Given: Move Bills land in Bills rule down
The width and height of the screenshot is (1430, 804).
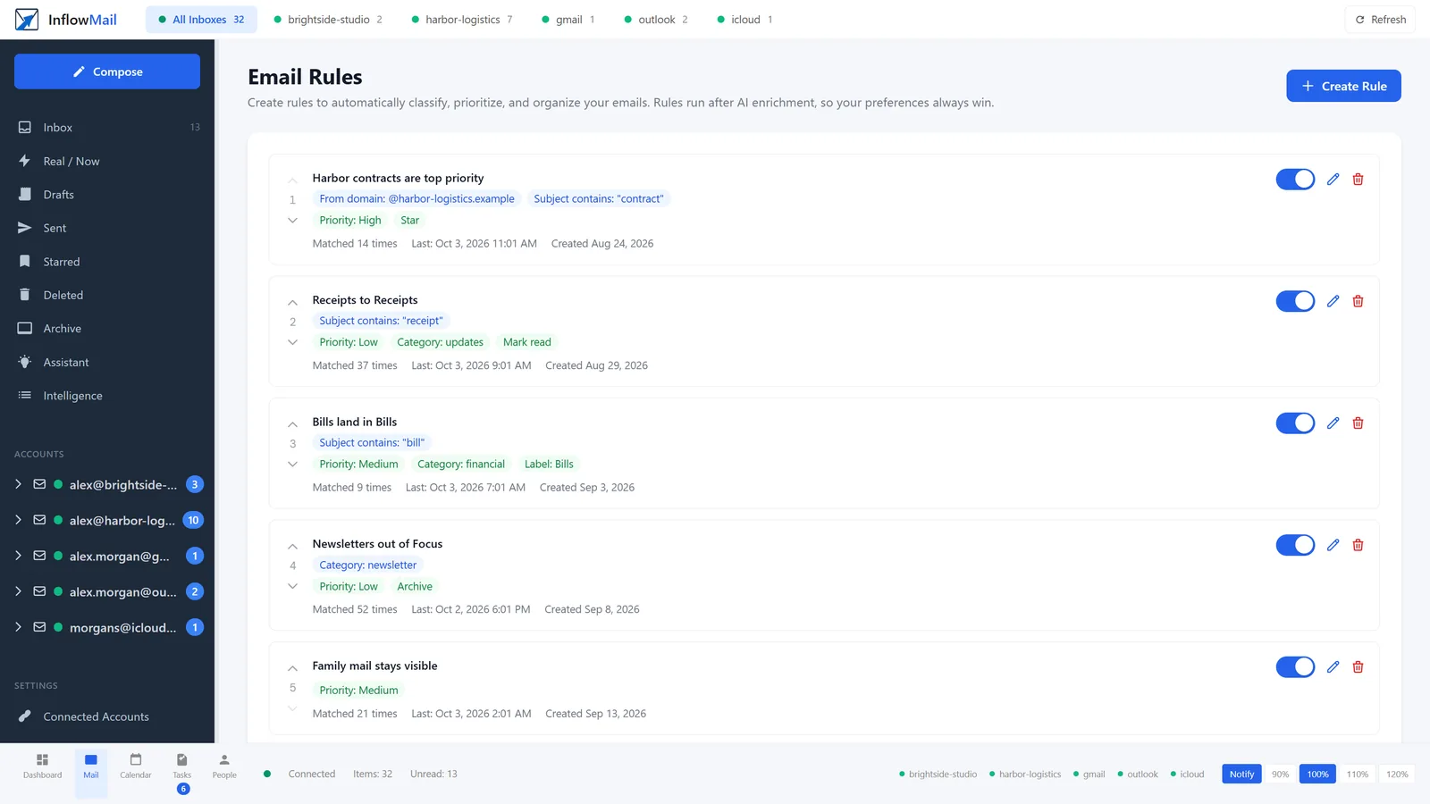Looking at the screenshot, I should click(292, 464).
